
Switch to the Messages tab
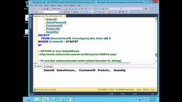pos(48,67)
